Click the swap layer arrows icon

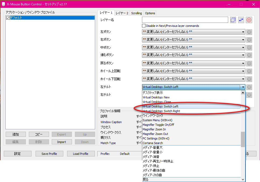[x=241, y=20]
